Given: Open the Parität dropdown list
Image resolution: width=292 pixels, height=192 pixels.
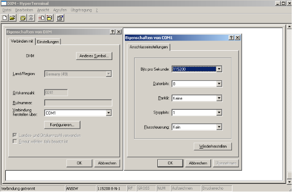Looking at the screenshot, I should (219, 98).
